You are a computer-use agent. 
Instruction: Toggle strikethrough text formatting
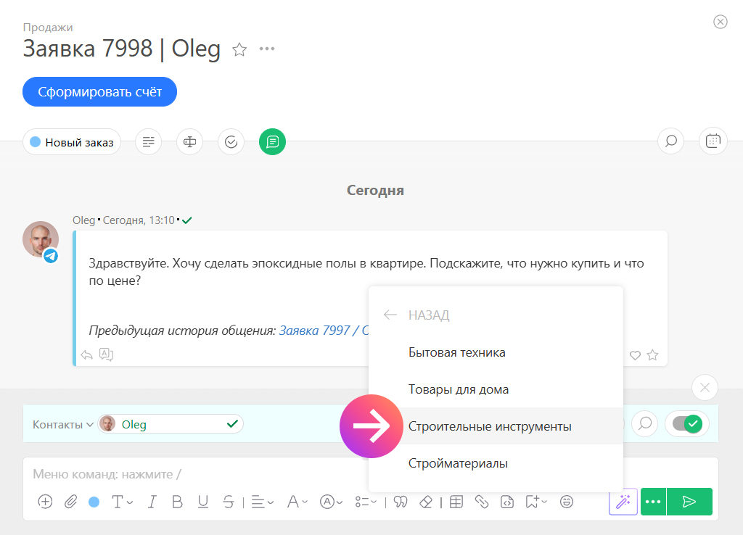click(229, 502)
